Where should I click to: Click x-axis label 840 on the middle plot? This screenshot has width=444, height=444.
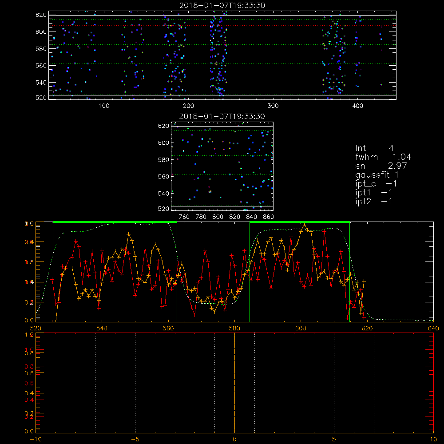click(251, 217)
